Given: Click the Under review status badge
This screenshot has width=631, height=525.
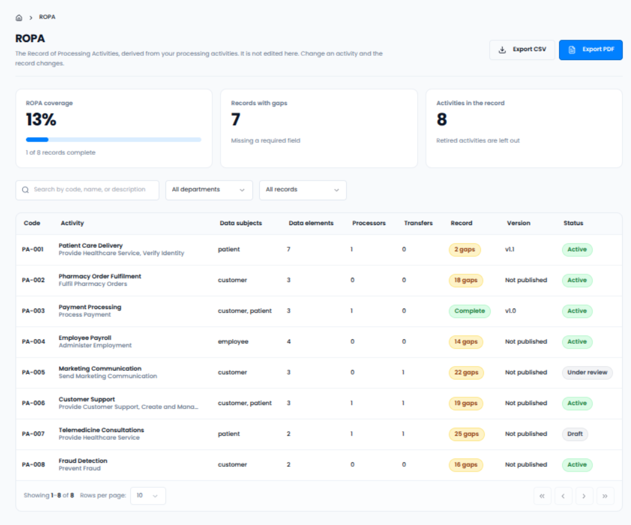Looking at the screenshot, I should pyautogui.click(x=587, y=373).
